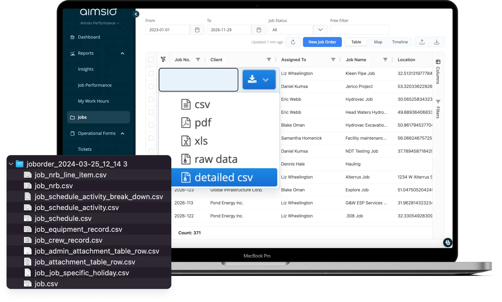The width and height of the screenshot is (502, 302).
Task: Check the NDT Testing Job row checkbox
Action: tap(151, 151)
